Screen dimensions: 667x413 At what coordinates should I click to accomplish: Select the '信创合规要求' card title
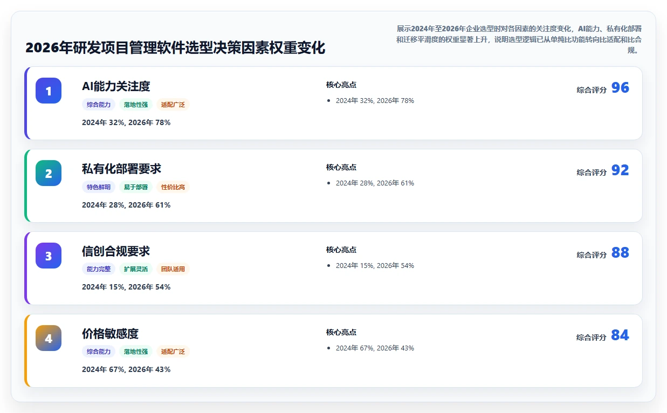(x=116, y=251)
